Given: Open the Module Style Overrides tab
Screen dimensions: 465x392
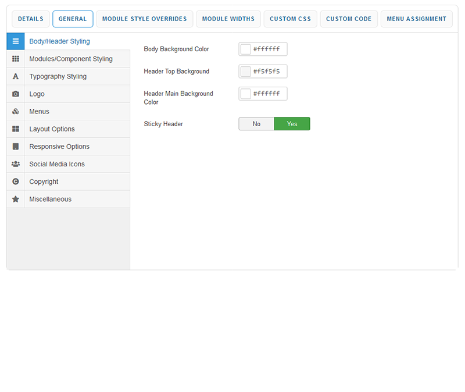Looking at the screenshot, I should pos(144,19).
